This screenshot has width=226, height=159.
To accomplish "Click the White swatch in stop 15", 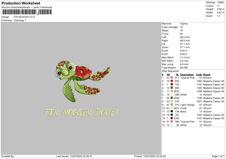I will (172, 125).
